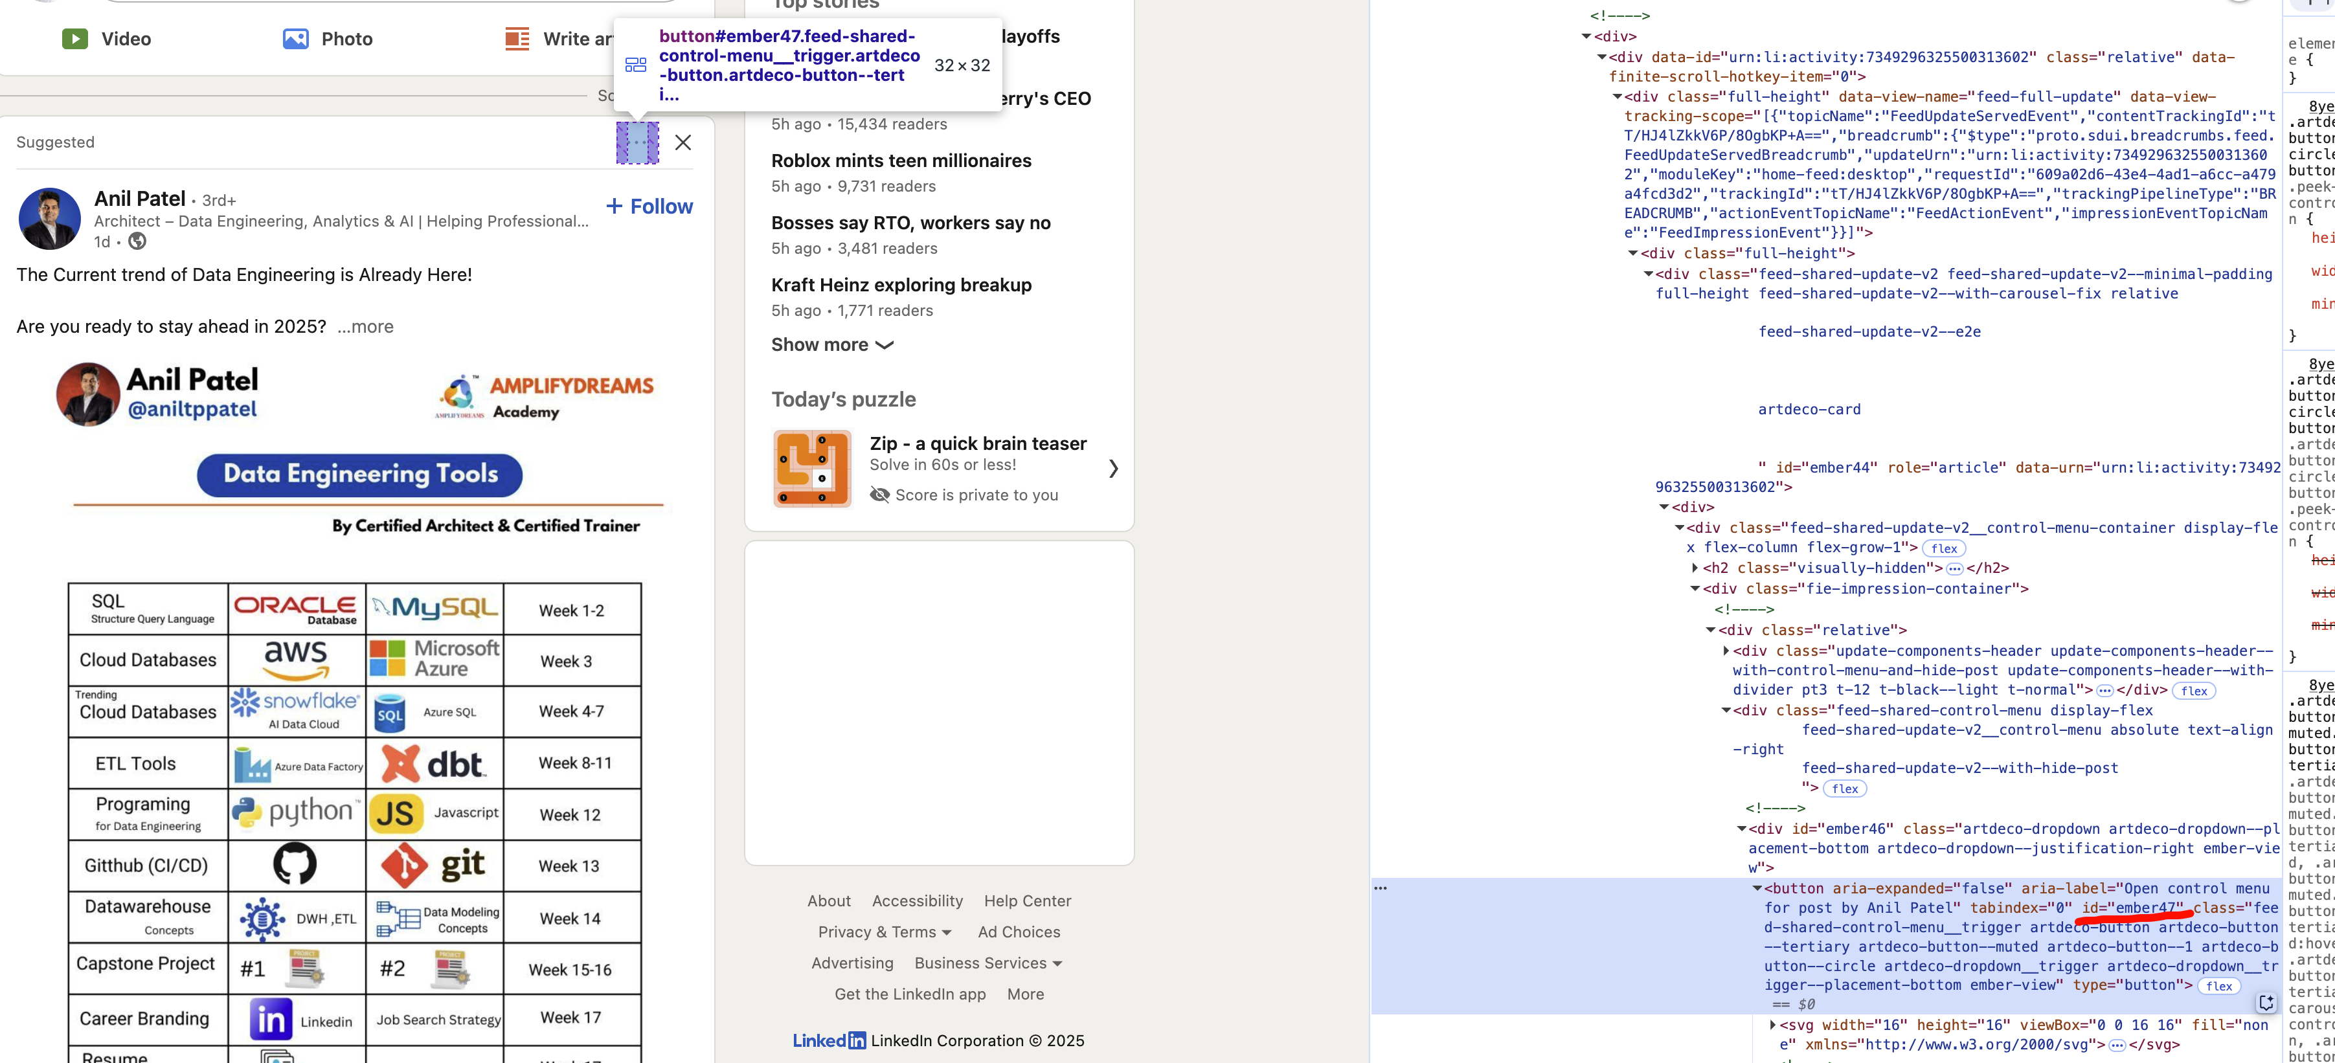This screenshot has height=1063, width=2335.
Task: Click the == $0 marker in DevTools
Action: pos(1794,1005)
